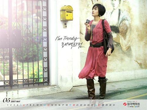This screenshot has height=110, width=147.
Task: Select blue calendar date 26
Action: [96, 105]
